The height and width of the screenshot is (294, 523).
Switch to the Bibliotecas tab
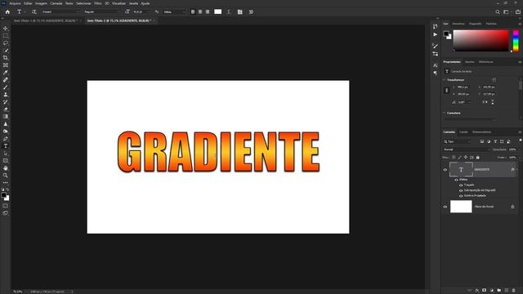pyautogui.click(x=486, y=62)
